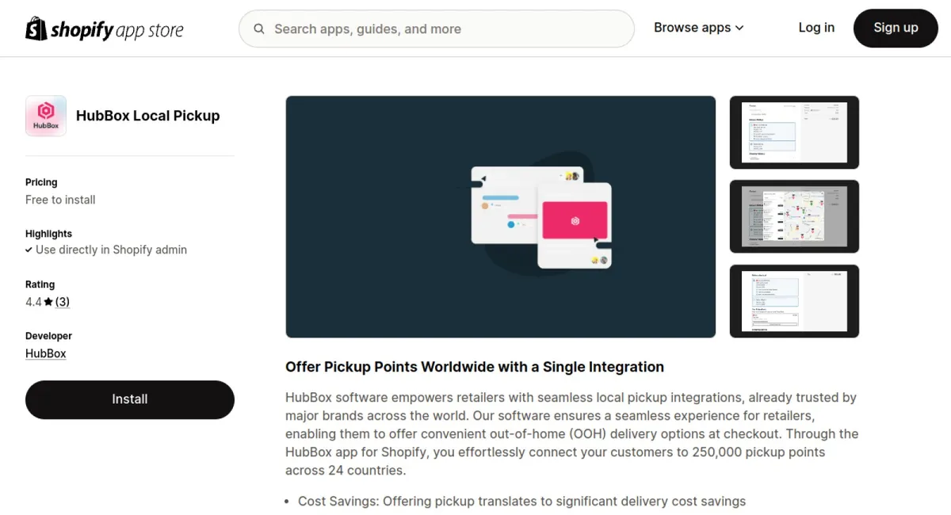Click the search magnifier icon
The image size is (951, 515).
coord(259,29)
